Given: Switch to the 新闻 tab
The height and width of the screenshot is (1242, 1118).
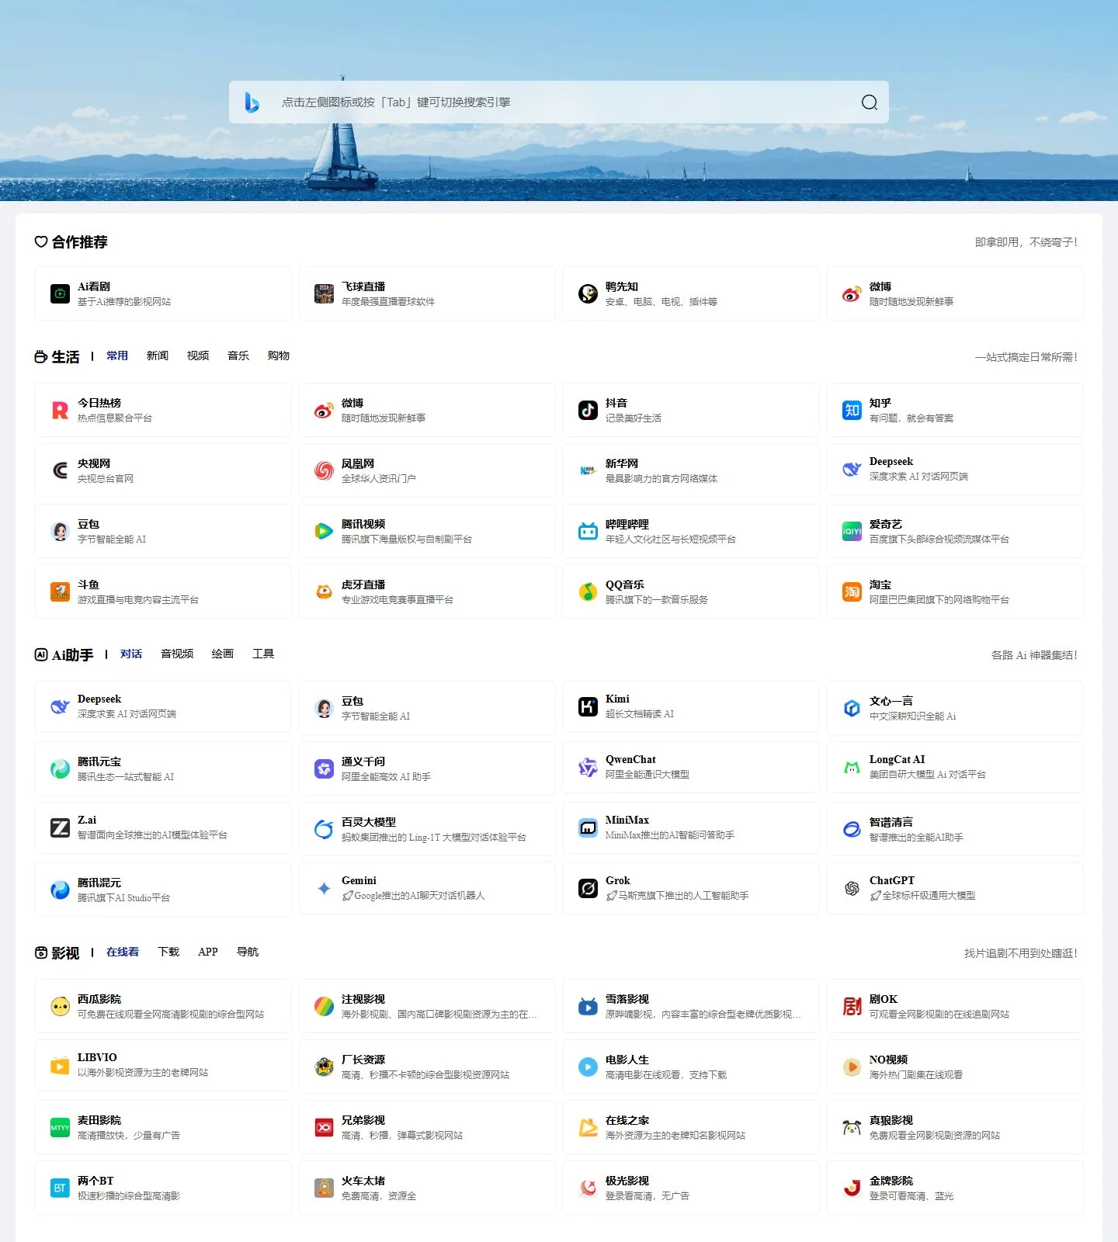Looking at the screenshot, I should coord(158,356).
